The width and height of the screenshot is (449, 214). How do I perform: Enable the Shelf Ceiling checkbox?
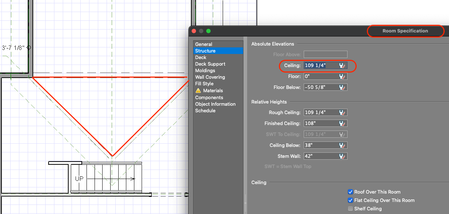tap(350, 209)
